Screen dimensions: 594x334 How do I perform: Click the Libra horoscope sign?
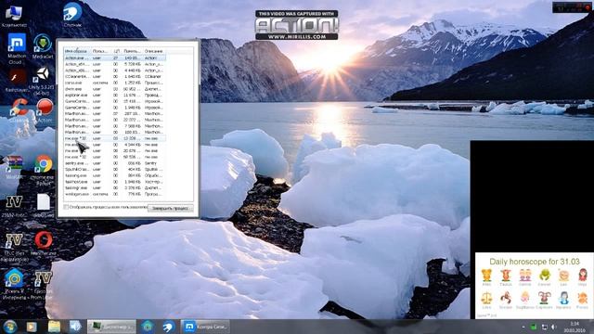(486, 300)
